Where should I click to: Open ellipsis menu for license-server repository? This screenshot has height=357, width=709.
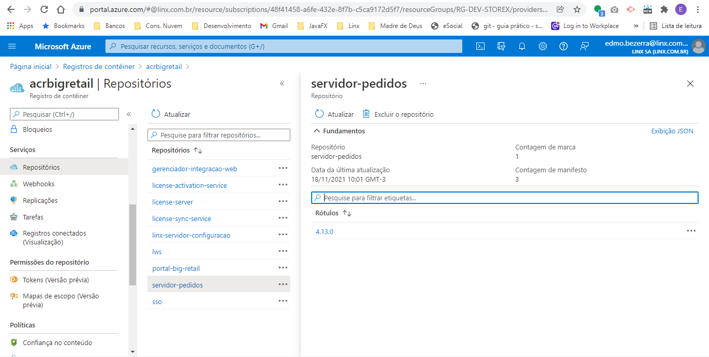tap(283, 202)
